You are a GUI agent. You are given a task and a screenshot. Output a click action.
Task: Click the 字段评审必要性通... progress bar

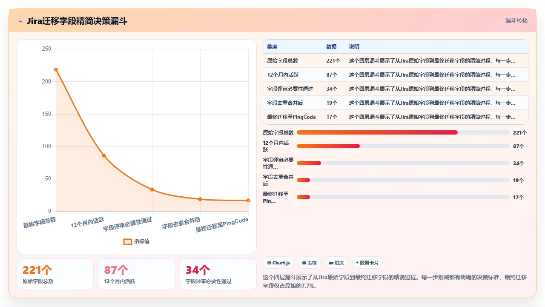click(x=403, y=163)
